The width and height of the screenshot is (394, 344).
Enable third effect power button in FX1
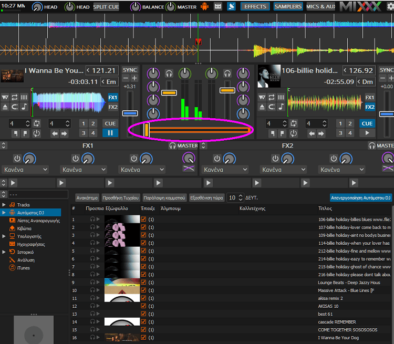pyautogui.click(x=133, y=159)
